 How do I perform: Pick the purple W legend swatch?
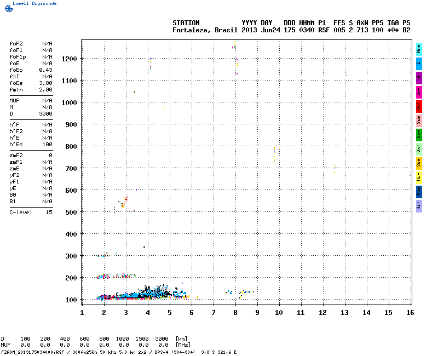coord(419,77)
